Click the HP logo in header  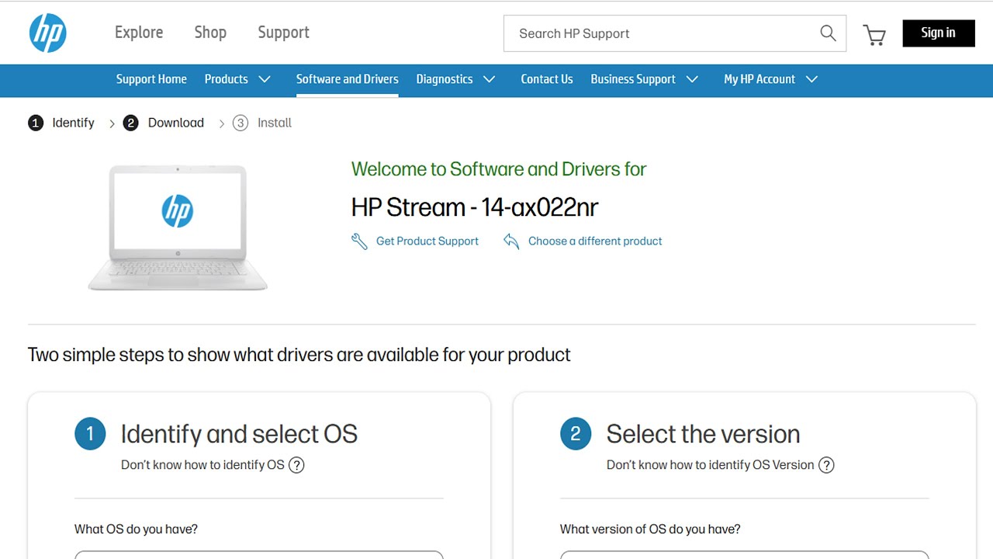coord(47,33)
